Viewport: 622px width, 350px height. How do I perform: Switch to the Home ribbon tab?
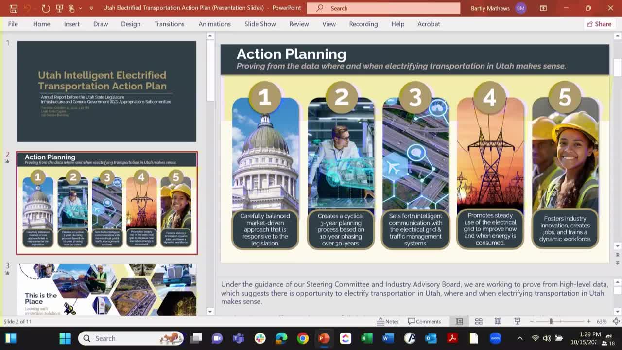pyautogui.click(x=41, y=24)
